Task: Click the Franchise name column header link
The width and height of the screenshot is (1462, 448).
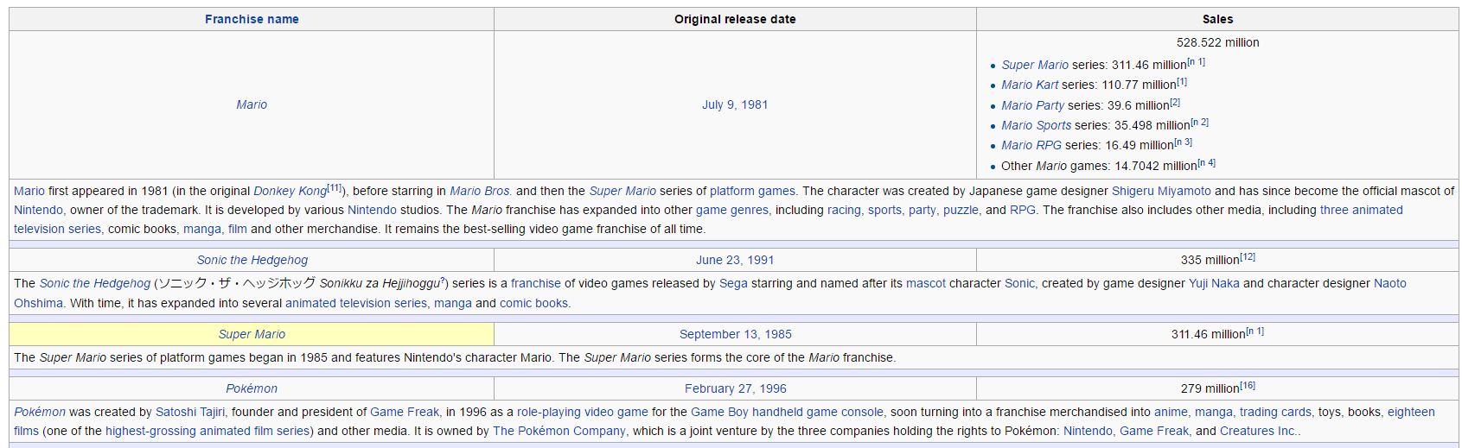Action: (252, 19)
